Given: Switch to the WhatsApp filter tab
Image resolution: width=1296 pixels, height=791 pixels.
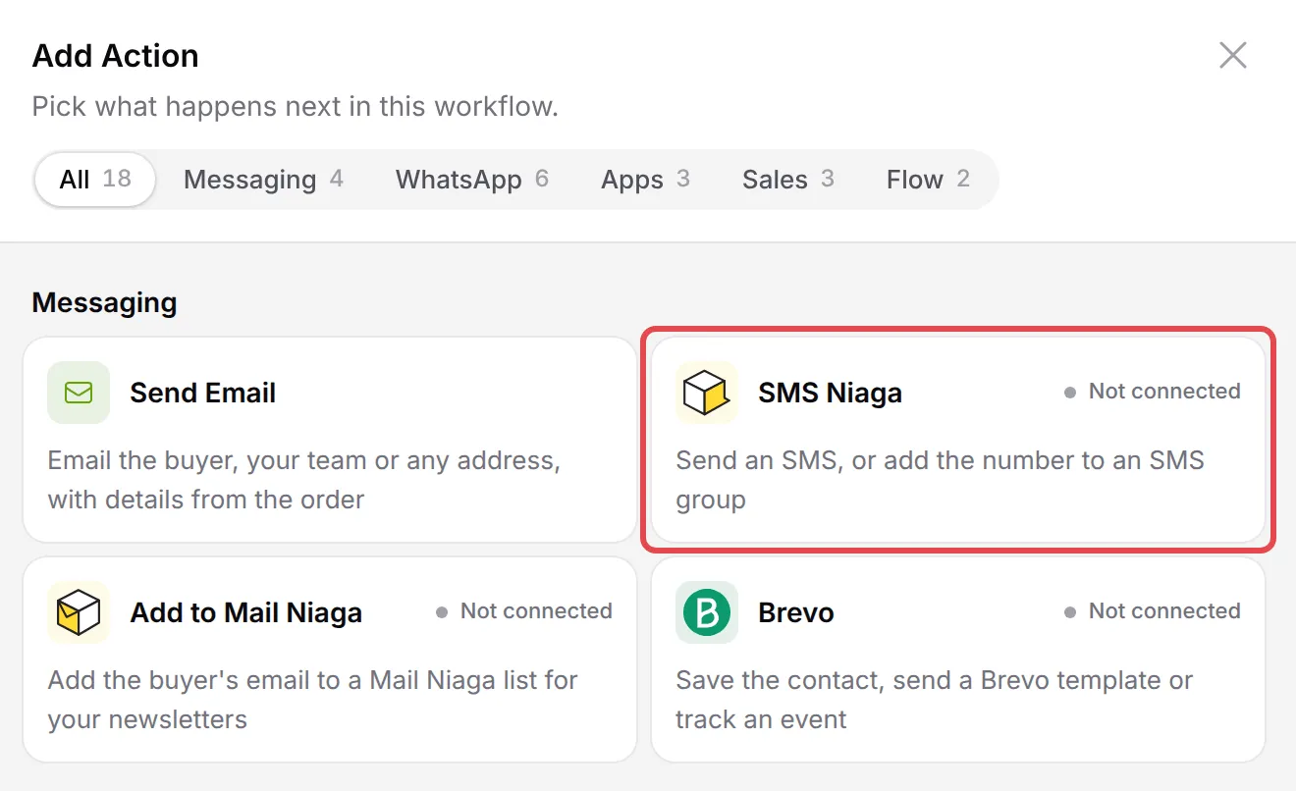Looking at the screenshot, I should [472, 180].
